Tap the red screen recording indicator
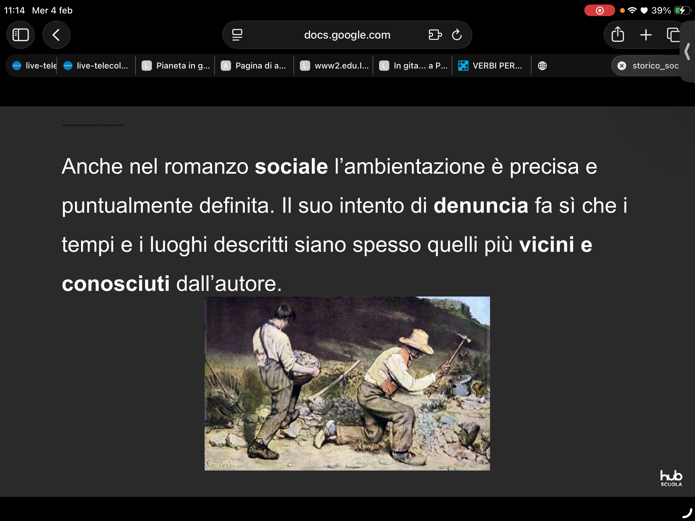 click(599, 10)
